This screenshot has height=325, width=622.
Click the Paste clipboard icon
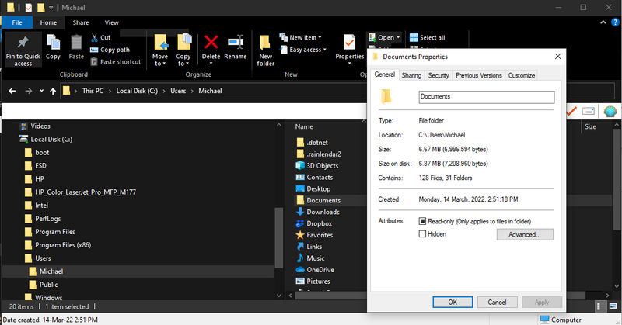click(x=76, y=42)
